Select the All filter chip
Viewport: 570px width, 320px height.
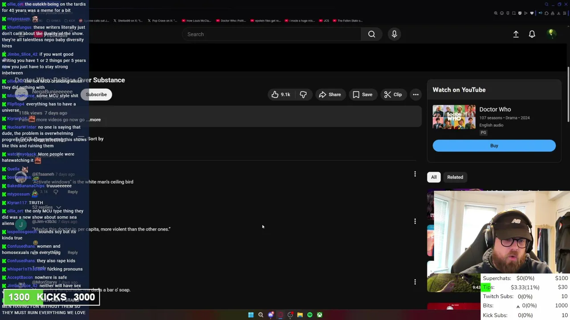(434, 177)
